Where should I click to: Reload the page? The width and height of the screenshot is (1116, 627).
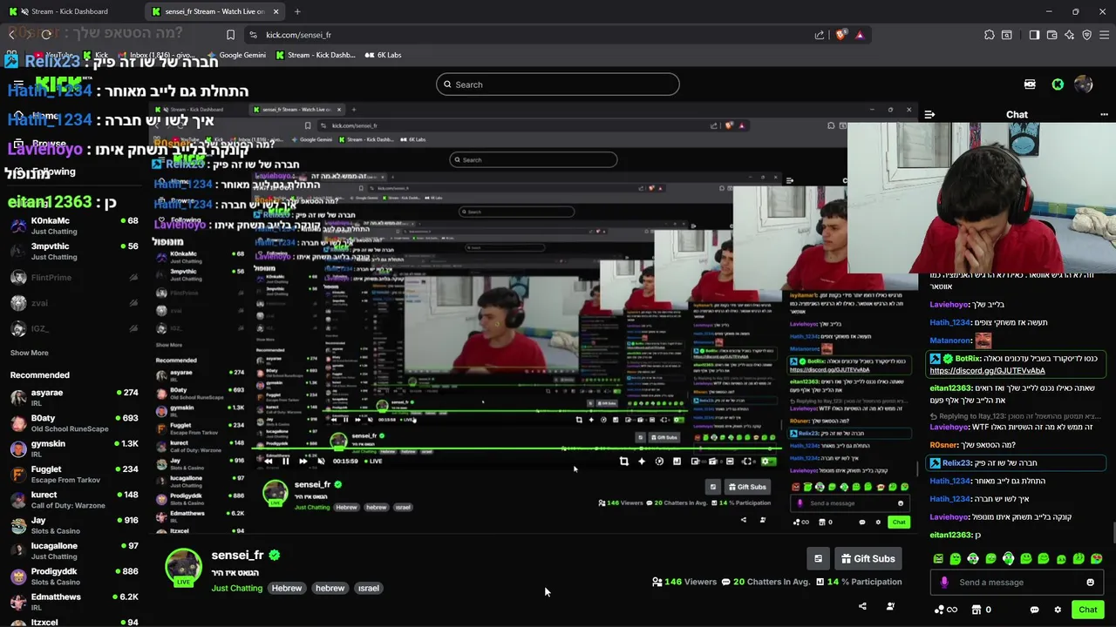[46, 35]
